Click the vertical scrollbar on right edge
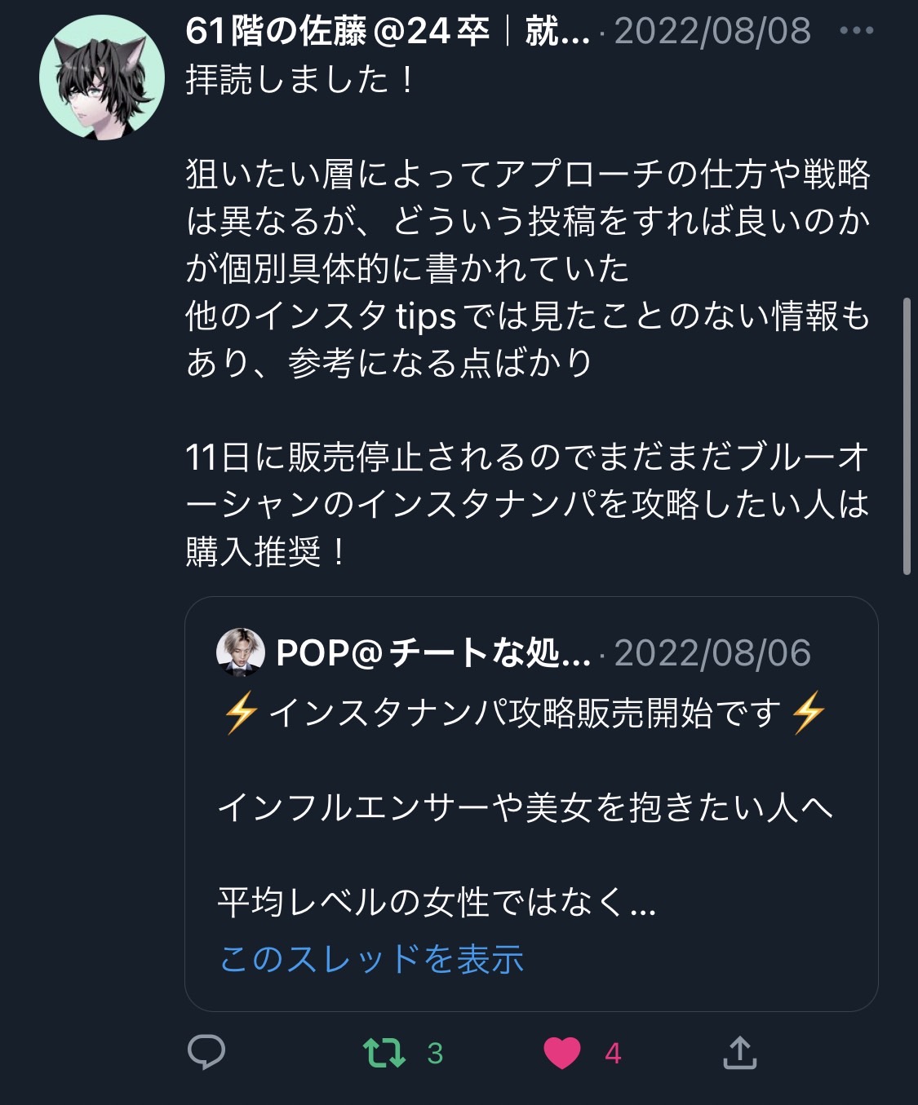This screenshot has height=1105, width=918. [x=907, y=436]
